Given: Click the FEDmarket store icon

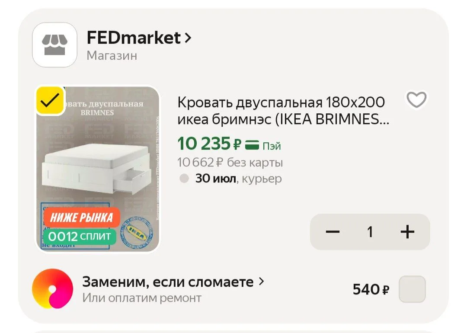Looking at the screenshot, I should coord(54,45).
